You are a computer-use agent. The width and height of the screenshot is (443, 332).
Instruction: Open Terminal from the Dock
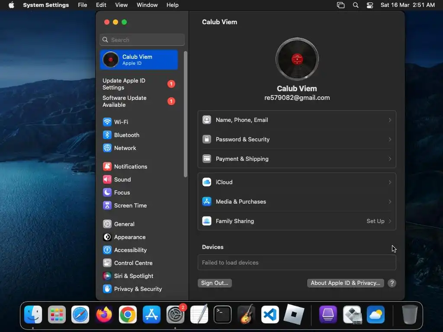click(x=223, y=315)
